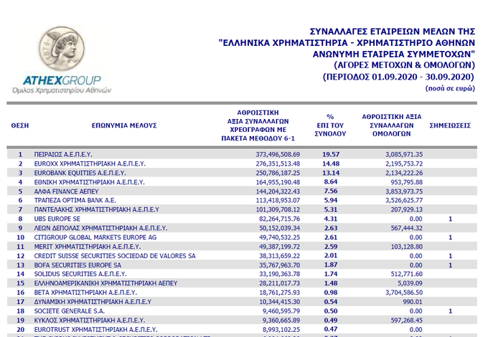Click member EUROXX ΧΡΗΜΑΤΙΣΤΗΡΙΑΚΗ Α.Ε.Π.Ε.Υ.

90,163
